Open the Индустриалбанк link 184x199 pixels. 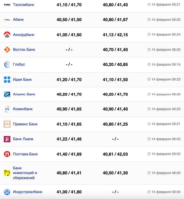click(x=28, y=192)
